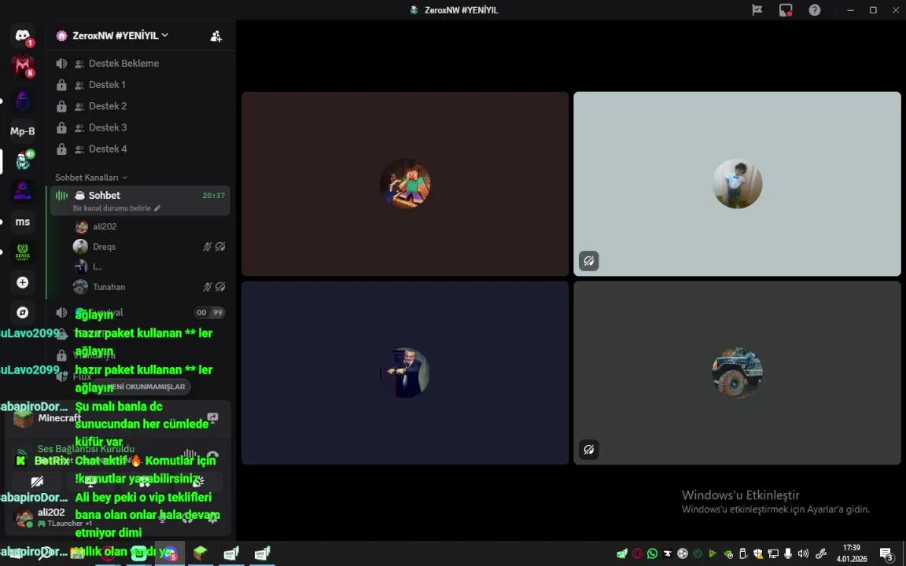Select the Destek 1 locked channel
This screenshot has width=906, height=566.
pyautogui.click(x=141, y=85)
